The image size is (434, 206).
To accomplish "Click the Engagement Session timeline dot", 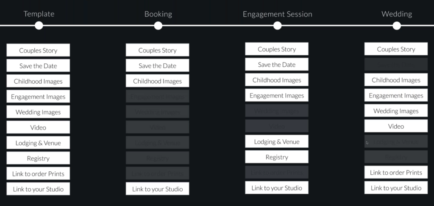I will coord(277,26).
